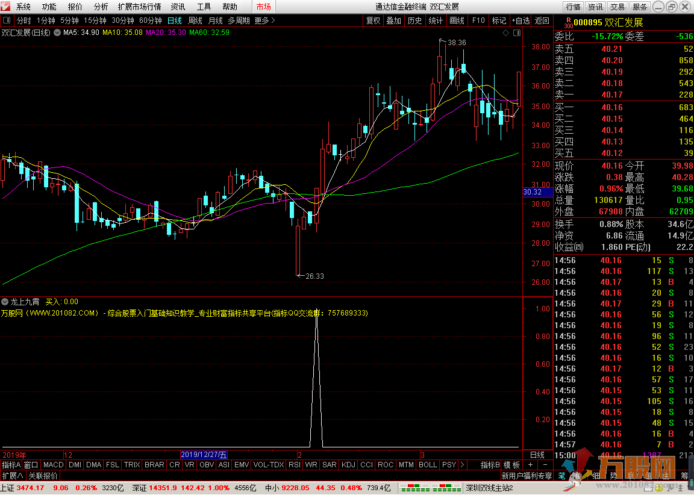Open the 功能 menu
Screen dimensions: 694x495
click(x=49, y=7)
